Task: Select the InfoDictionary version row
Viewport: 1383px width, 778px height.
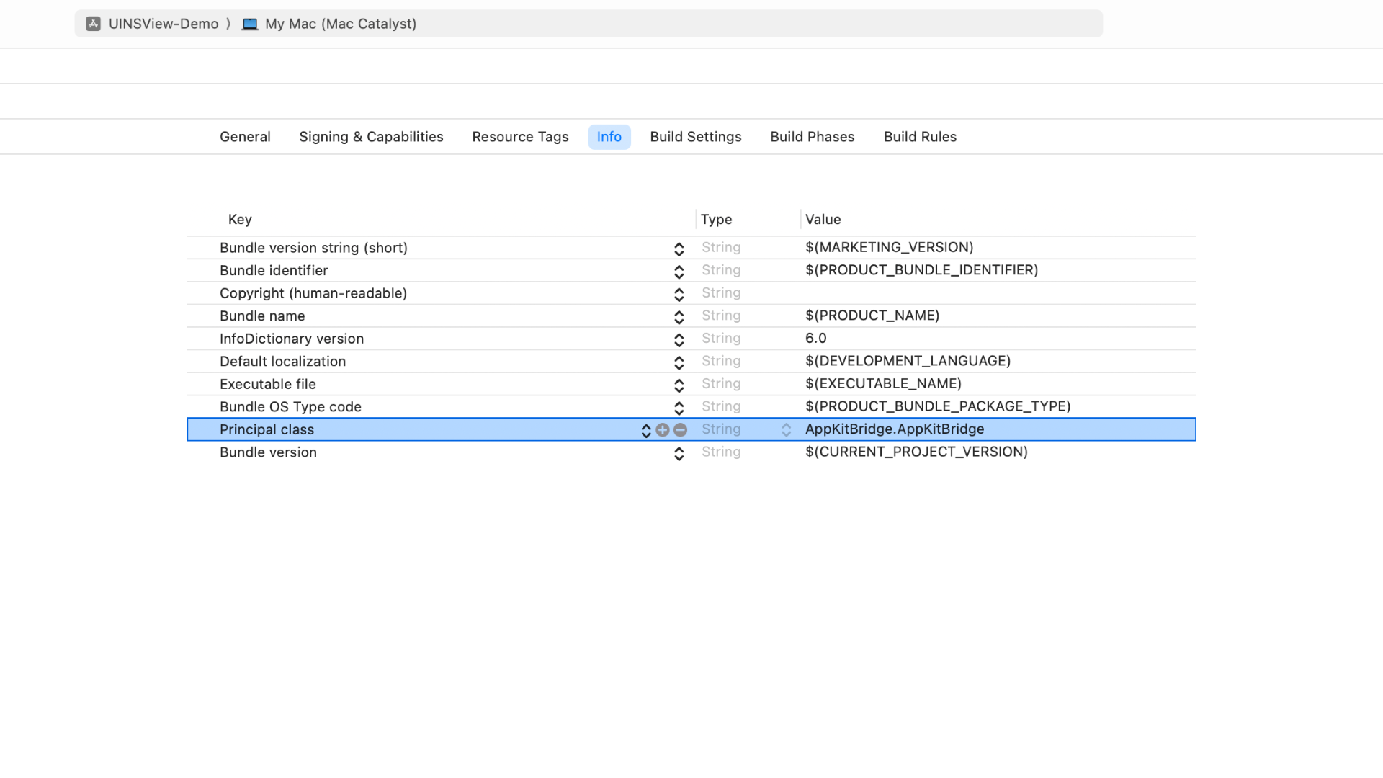Action: pos(292,339)
